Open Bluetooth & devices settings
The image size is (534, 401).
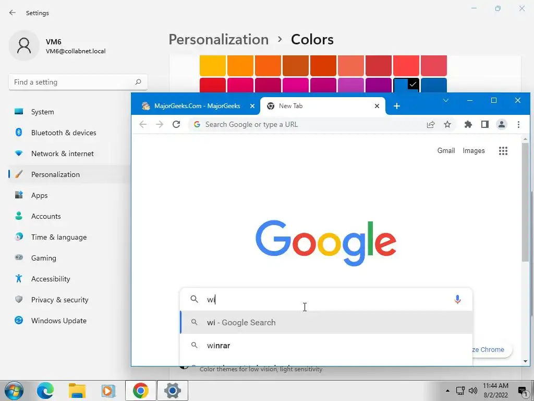tap(69, 133)
